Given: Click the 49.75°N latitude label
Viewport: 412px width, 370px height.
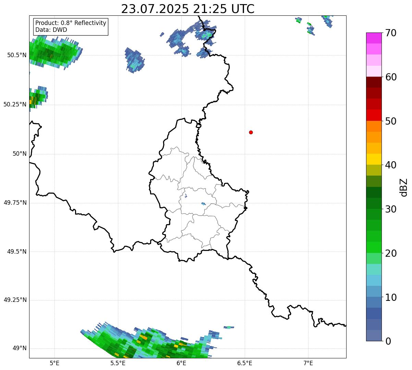Looking at the screenshot, I should pyautogui.click(x=15, y=203).
